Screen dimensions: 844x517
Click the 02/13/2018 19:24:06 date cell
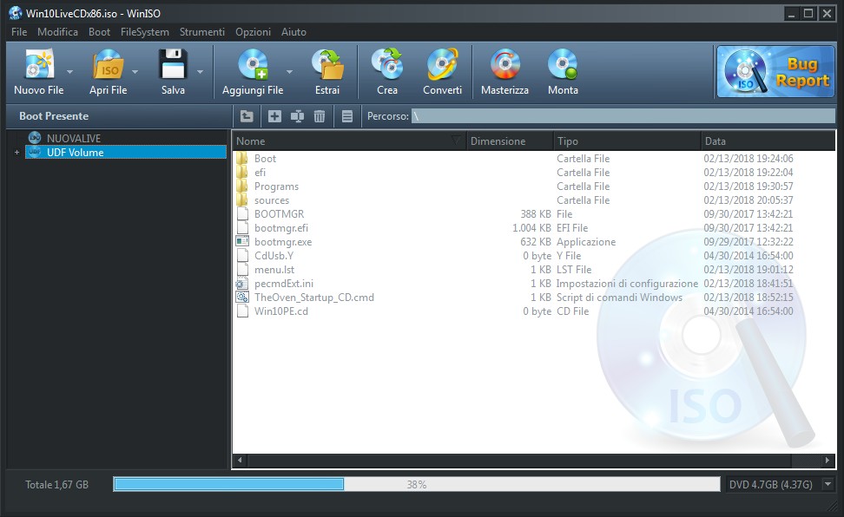coord(748,159)
